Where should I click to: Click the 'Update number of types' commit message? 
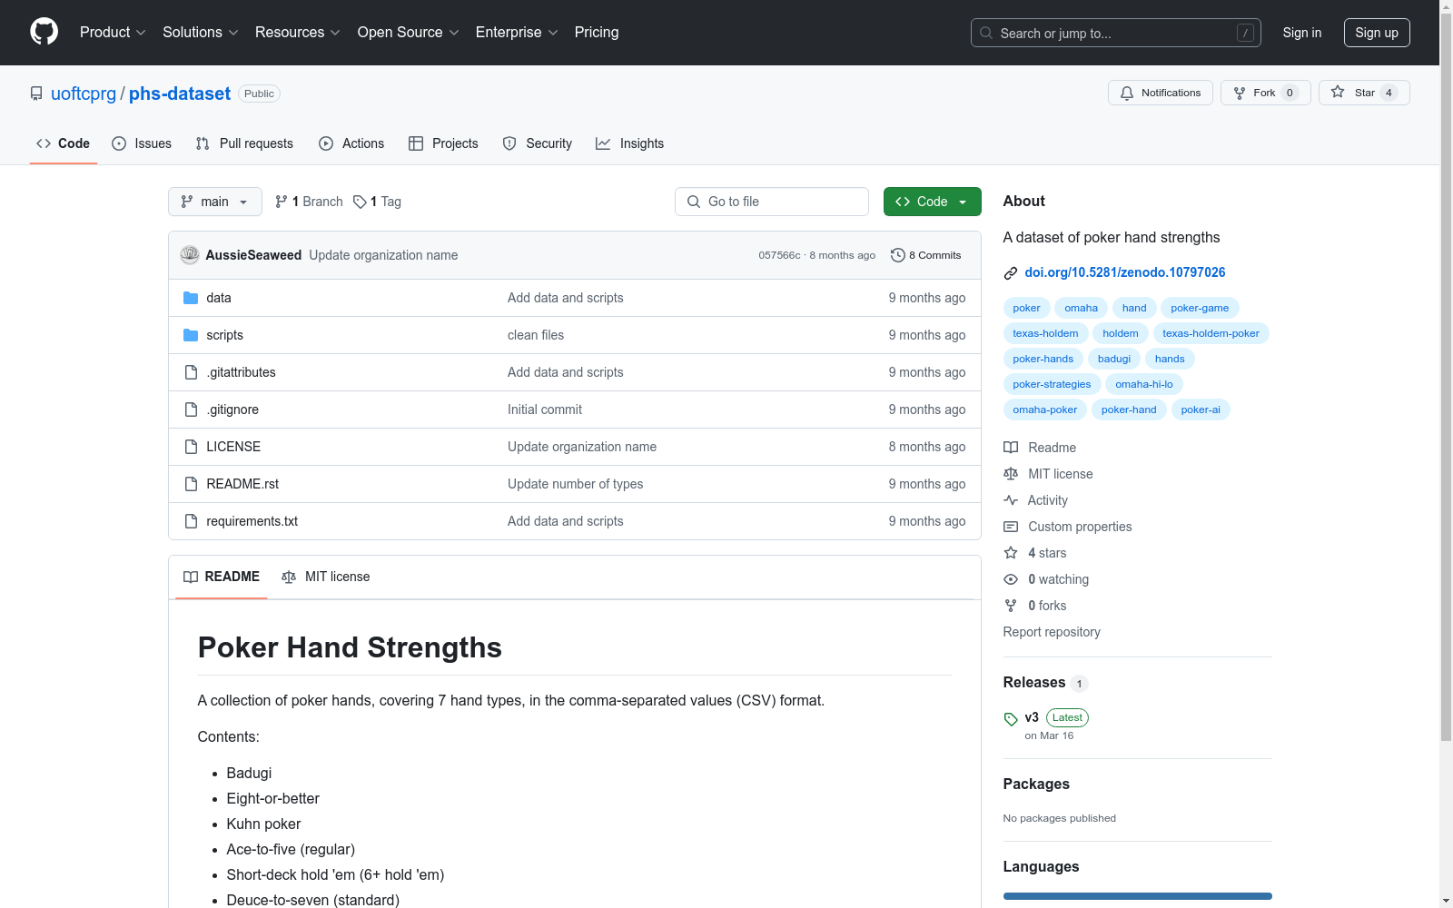[x=576, y=484]
